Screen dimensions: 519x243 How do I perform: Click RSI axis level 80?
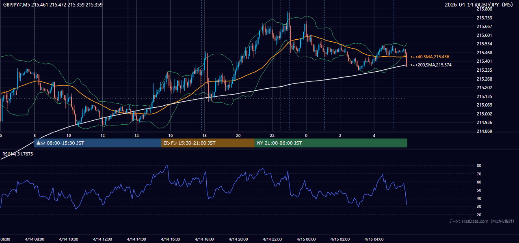tap(479, 166)
